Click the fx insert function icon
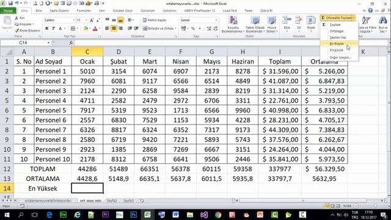391x220 pixels. (71, 43)
